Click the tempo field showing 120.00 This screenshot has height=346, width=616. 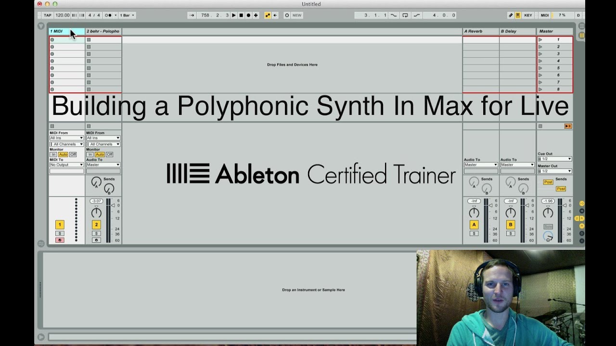(62, 15)
